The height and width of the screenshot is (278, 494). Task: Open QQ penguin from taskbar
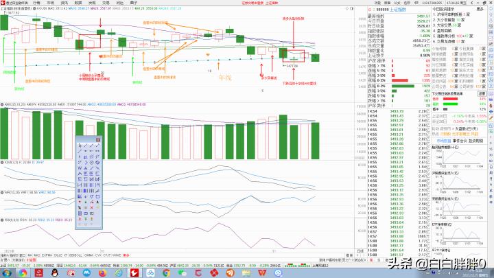[x=54, y=273]
